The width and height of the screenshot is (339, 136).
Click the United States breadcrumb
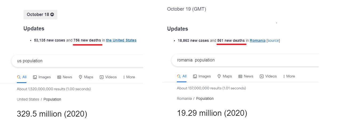[28, 99]
